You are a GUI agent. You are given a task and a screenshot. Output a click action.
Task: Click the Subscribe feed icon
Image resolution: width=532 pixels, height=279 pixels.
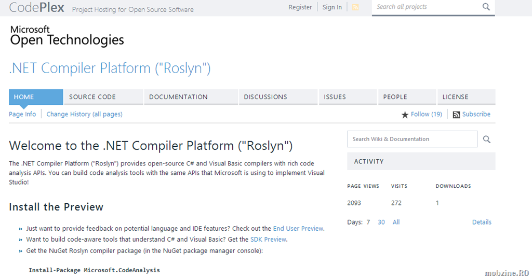[456, 115]
